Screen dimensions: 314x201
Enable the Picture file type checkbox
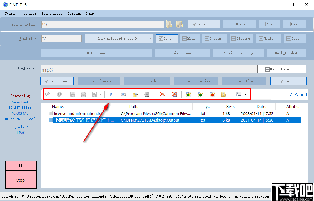point(241,39)
